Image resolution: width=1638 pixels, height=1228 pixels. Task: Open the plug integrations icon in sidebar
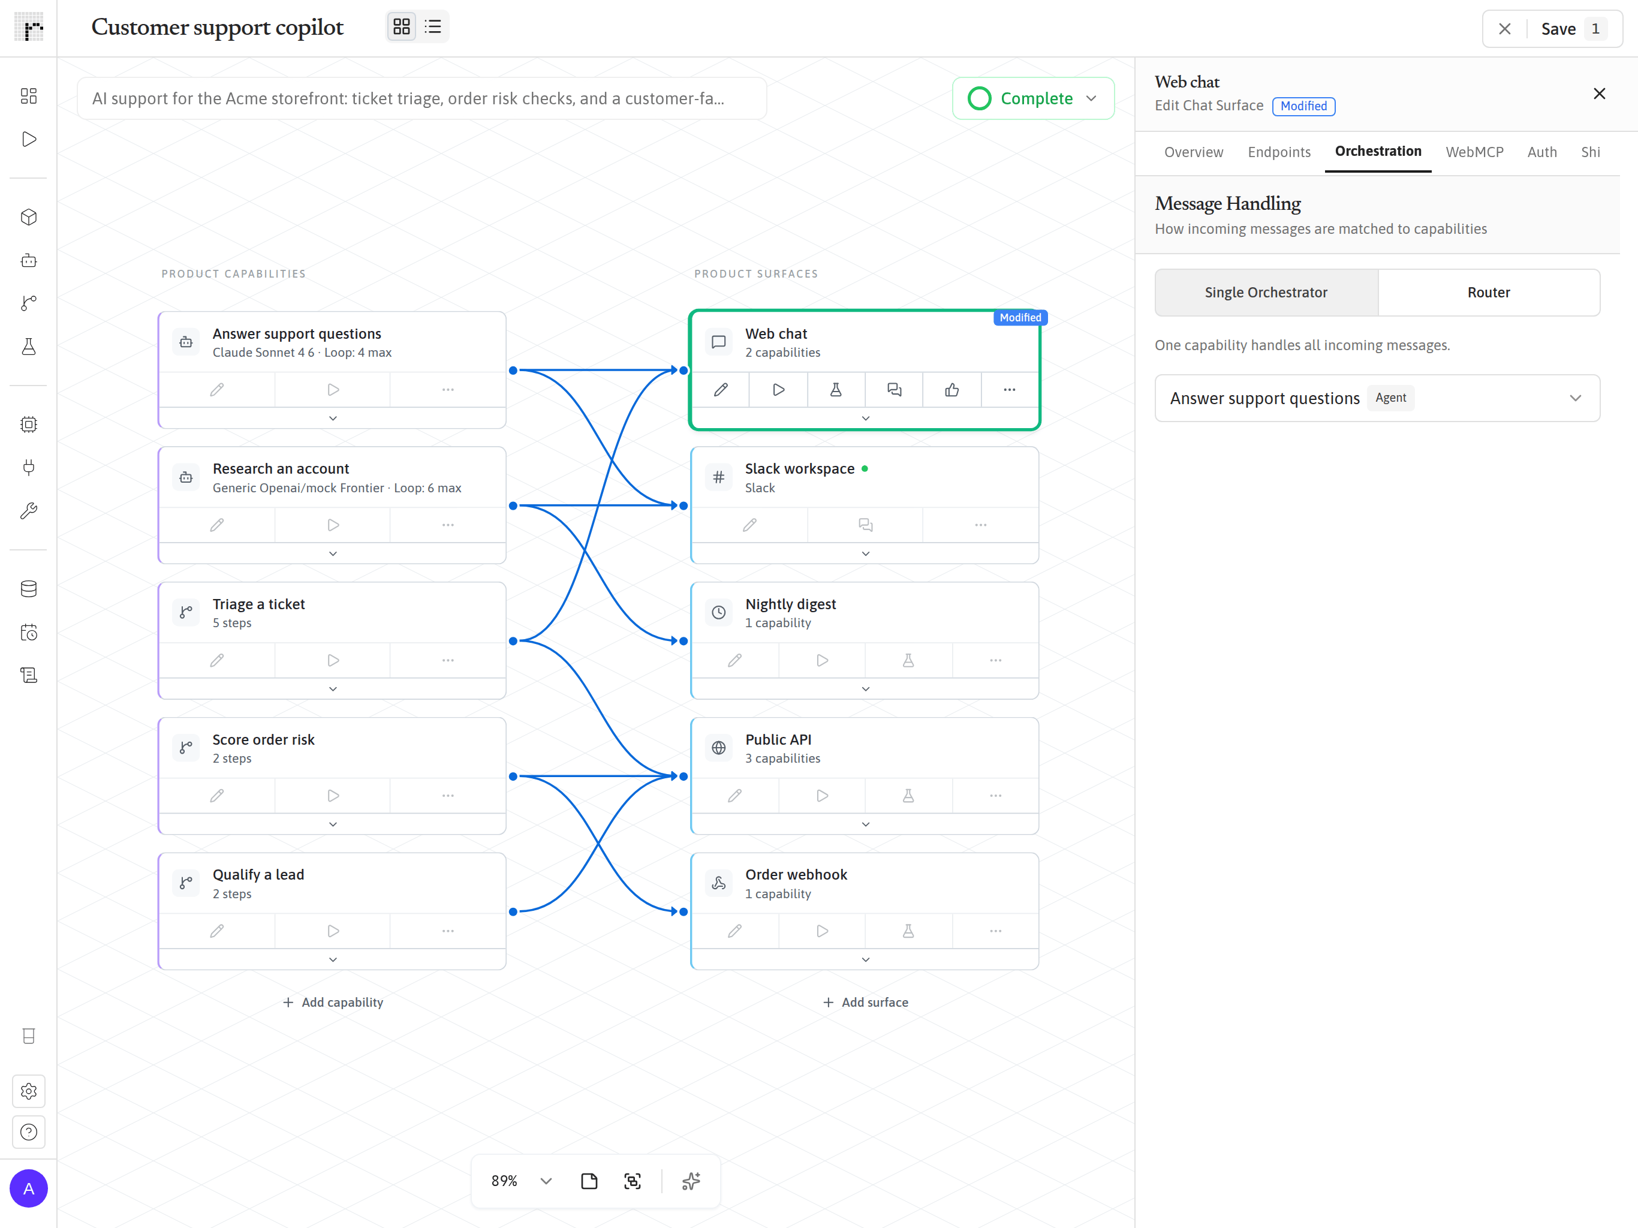coord(29,467)
